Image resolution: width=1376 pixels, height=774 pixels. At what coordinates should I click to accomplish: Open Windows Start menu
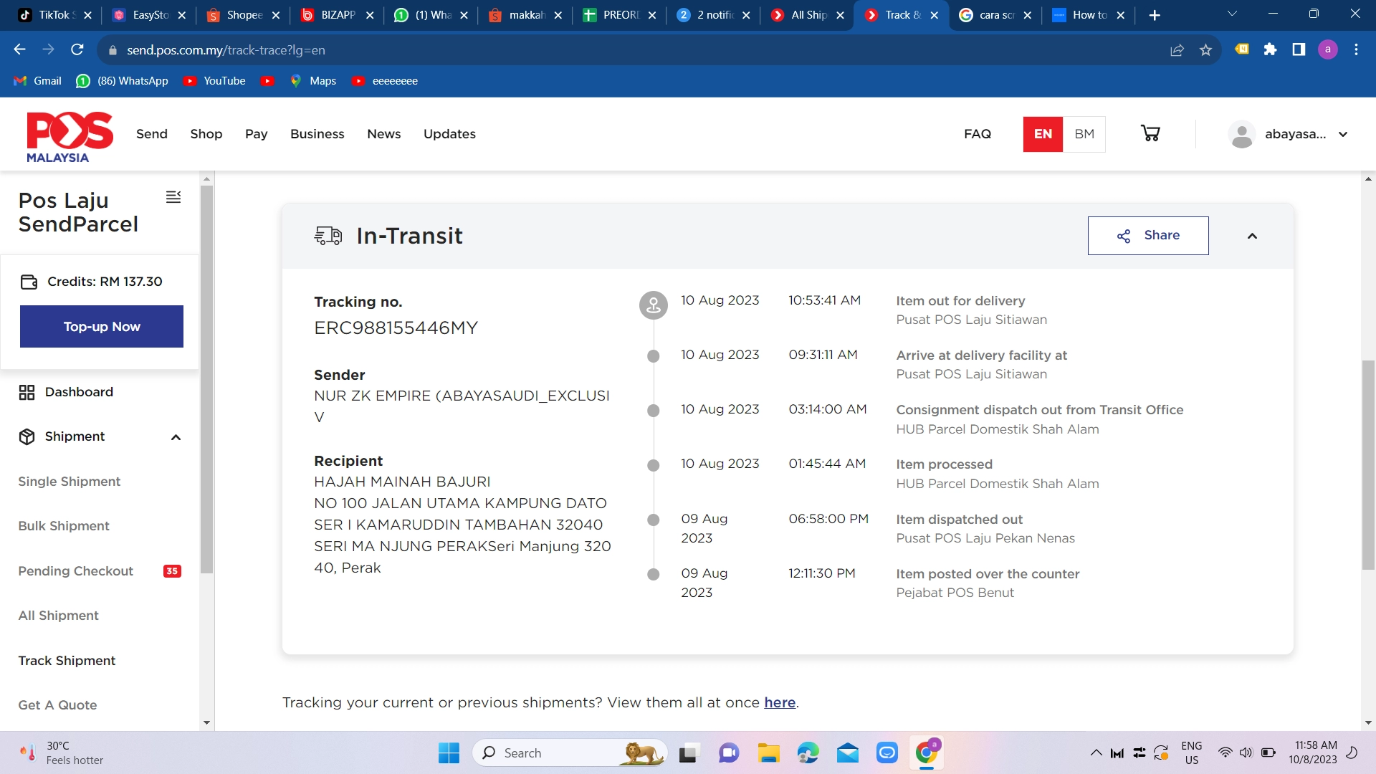pyautogui.click(x=449, y=753)
